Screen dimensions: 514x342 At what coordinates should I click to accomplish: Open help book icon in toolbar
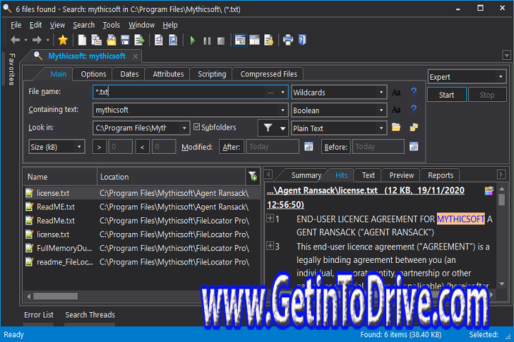(x=302, y=40)
